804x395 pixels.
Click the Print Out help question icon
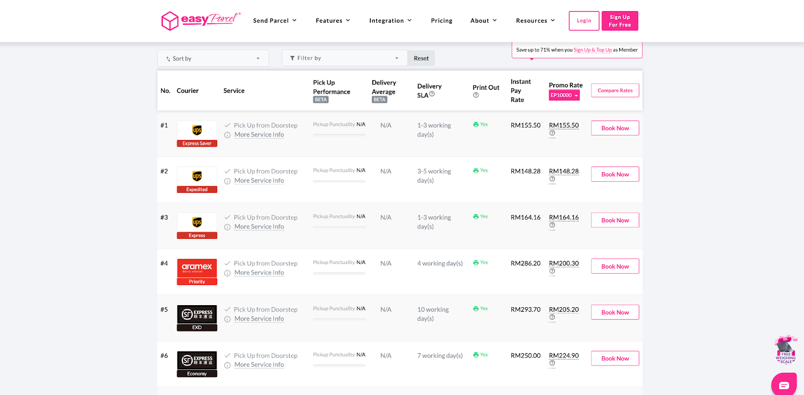475,95
